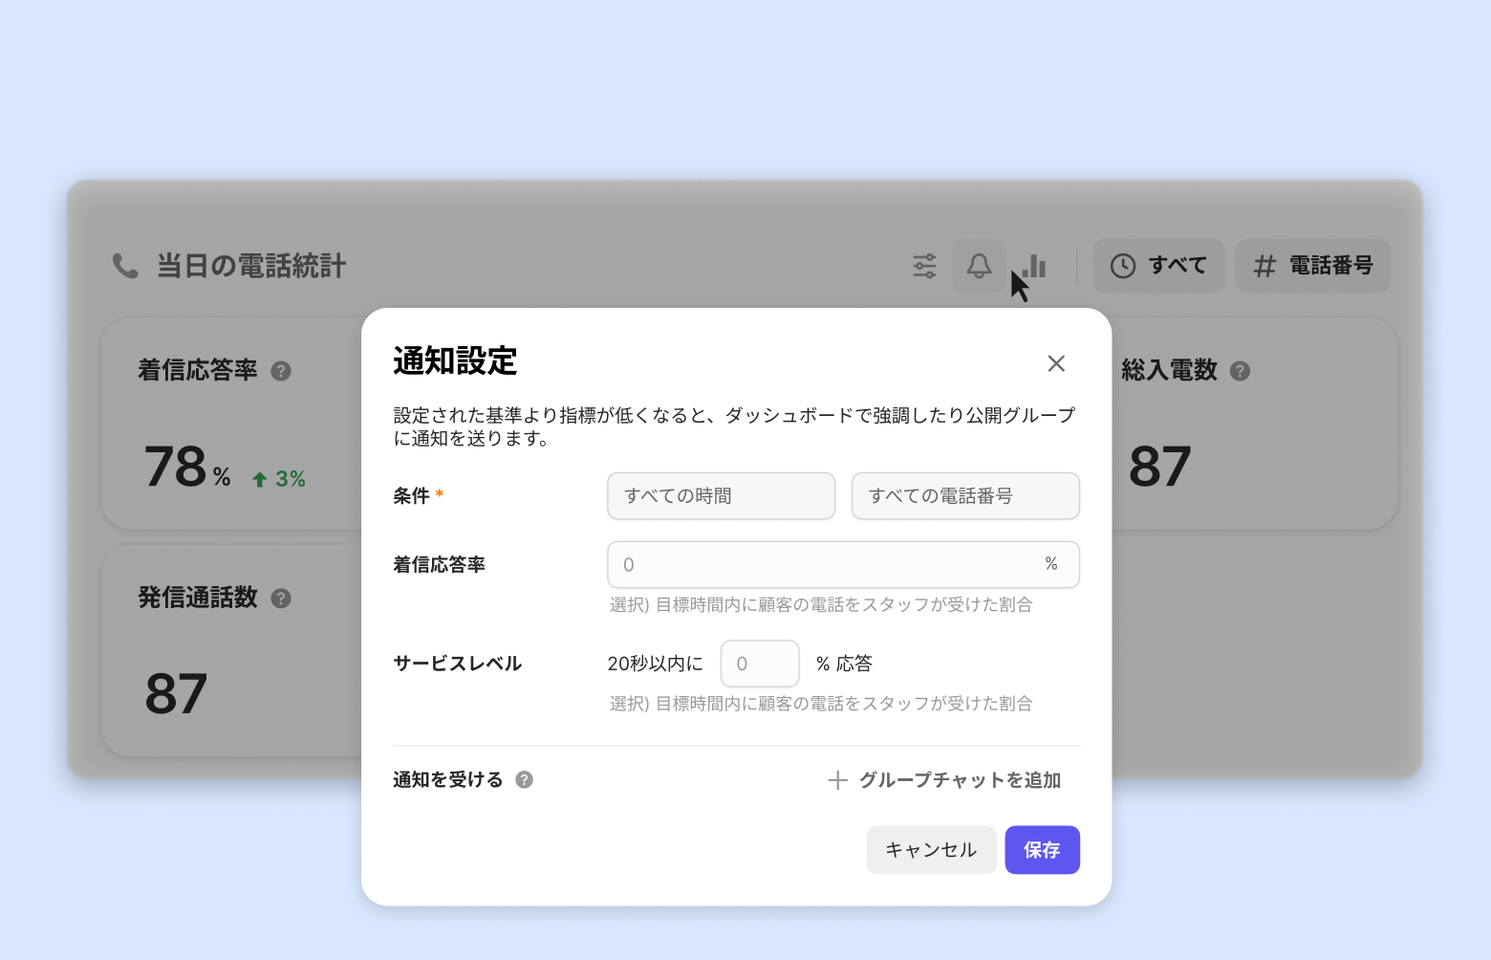
Task: Focus the 着信応答率 percentage input field
Action: [x=844, y=565]
